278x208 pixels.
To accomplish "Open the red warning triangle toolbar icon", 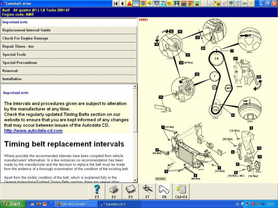I will click(x=129, y=4).
